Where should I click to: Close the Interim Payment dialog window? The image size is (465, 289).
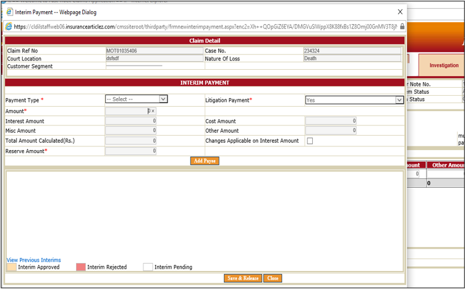(x=399, y=12)
